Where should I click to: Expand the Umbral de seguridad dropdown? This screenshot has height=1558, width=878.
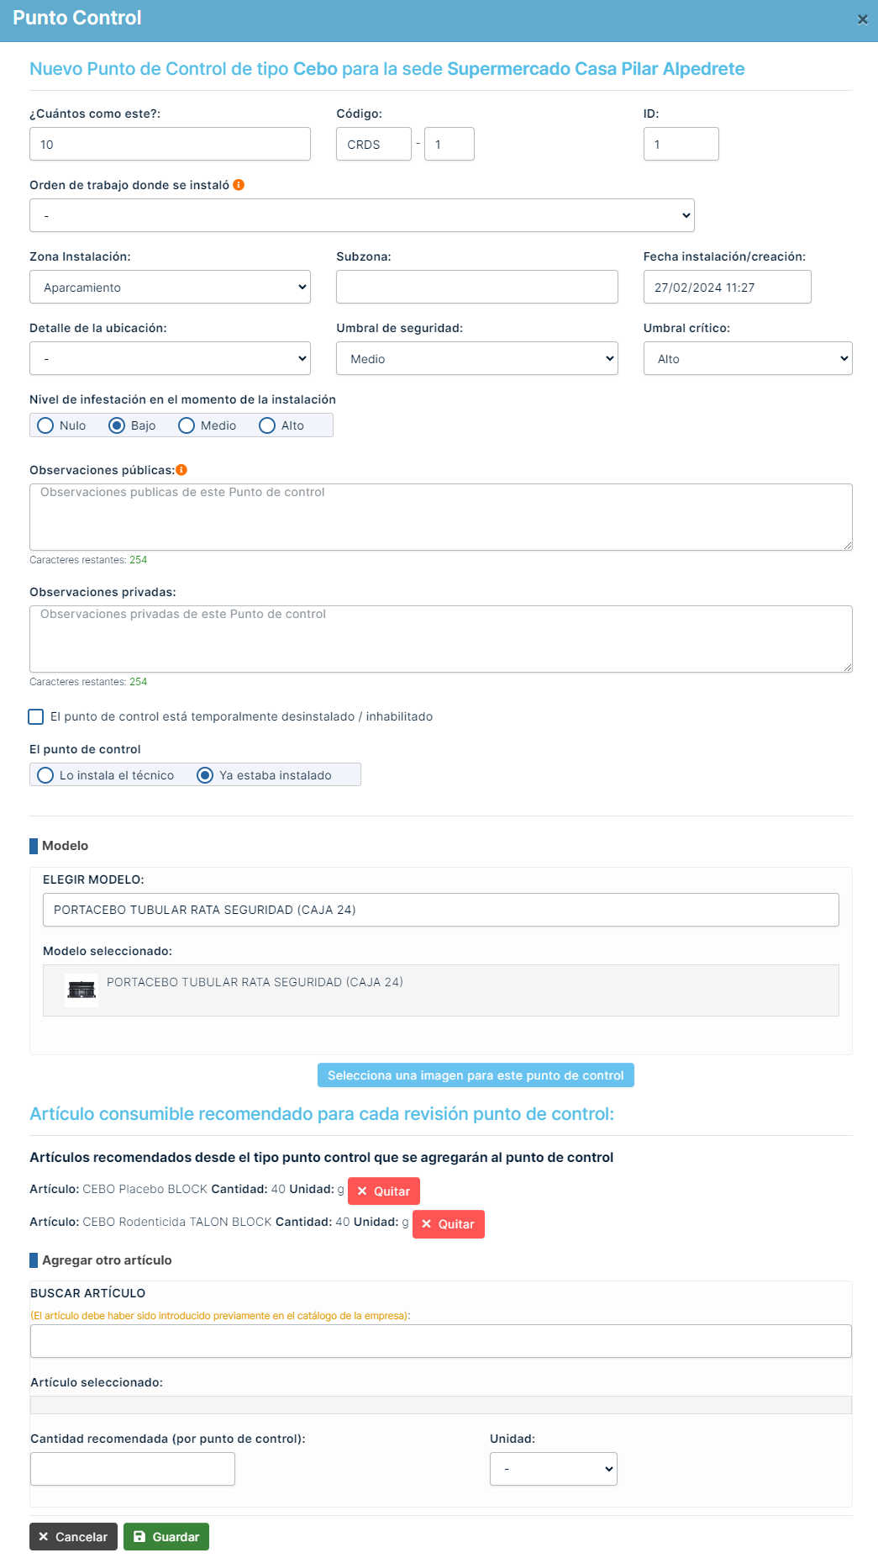pyautogui.click(x=476, y=359)
